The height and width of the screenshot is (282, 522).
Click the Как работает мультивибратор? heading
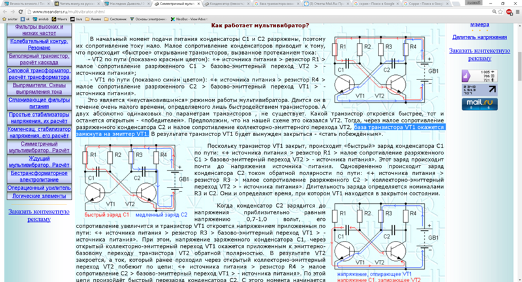(x=260, y=25)
